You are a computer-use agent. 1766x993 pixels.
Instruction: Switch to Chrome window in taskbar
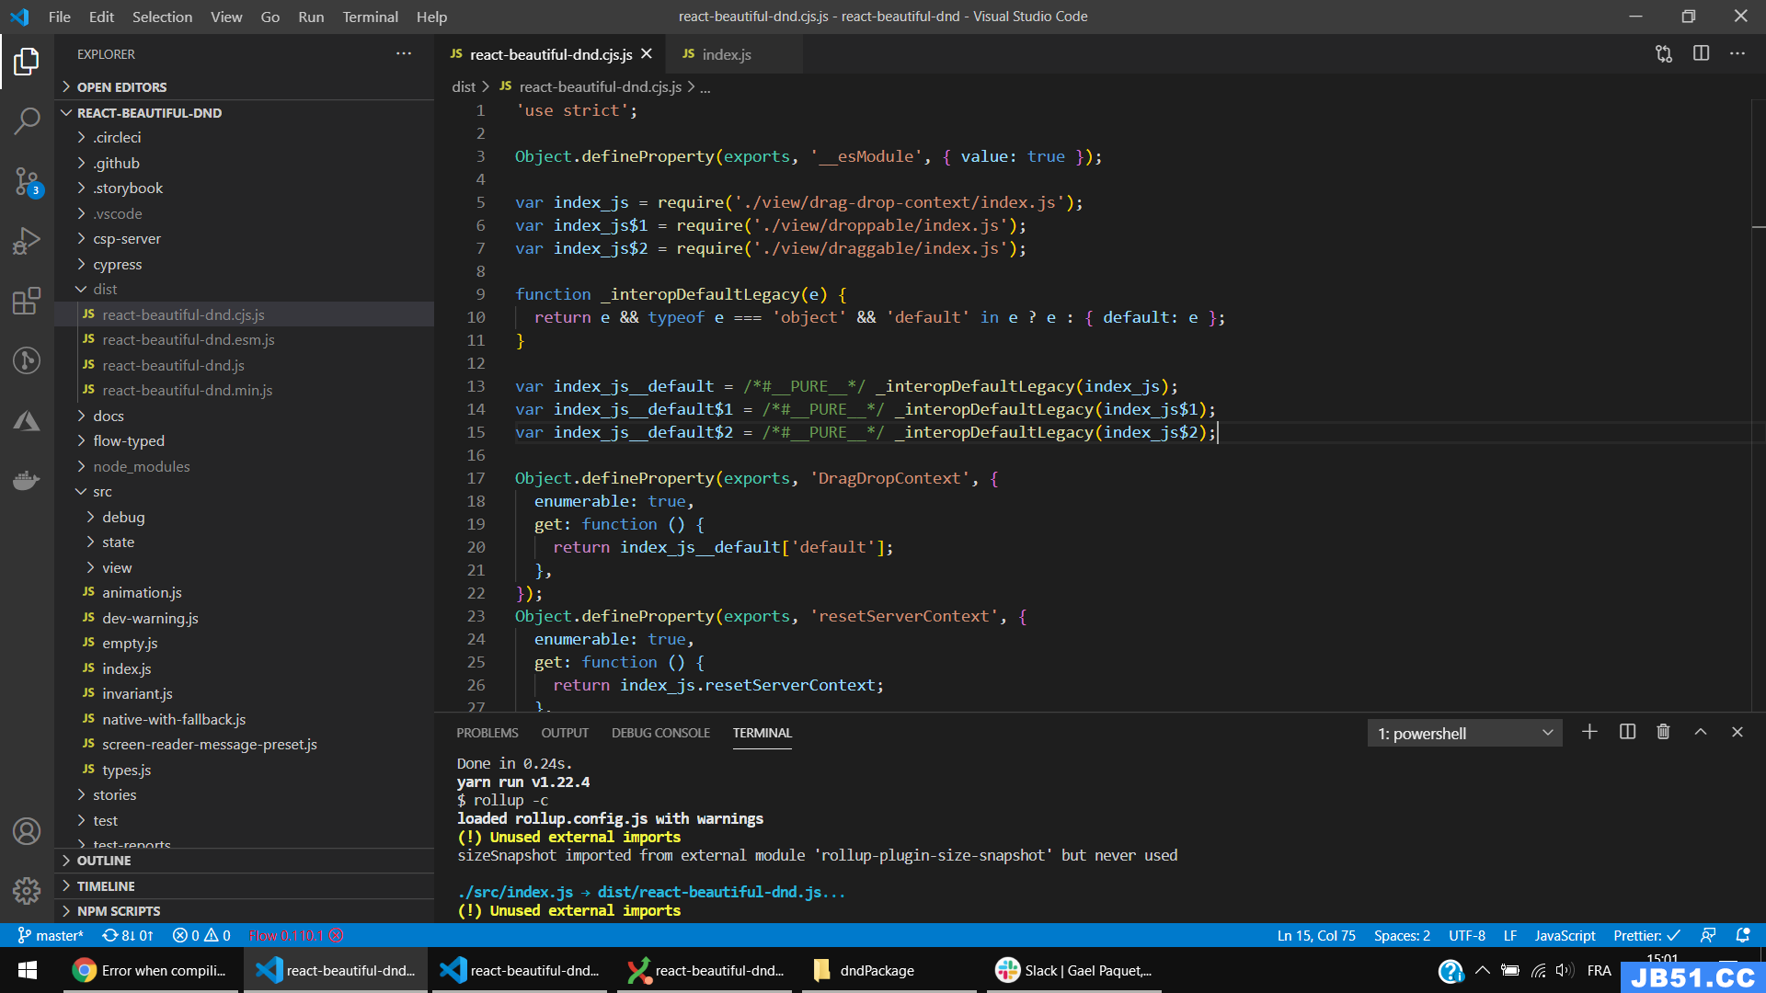click(151, 970)
